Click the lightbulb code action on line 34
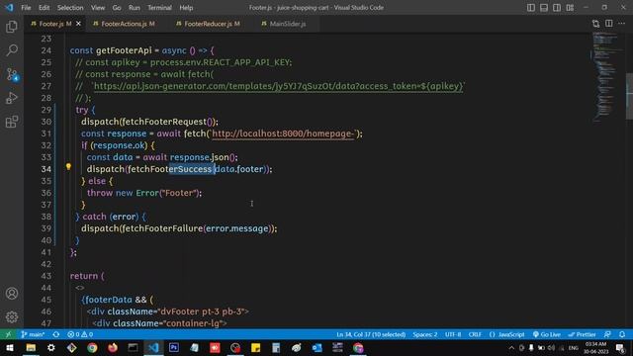 tap(68, 167)
